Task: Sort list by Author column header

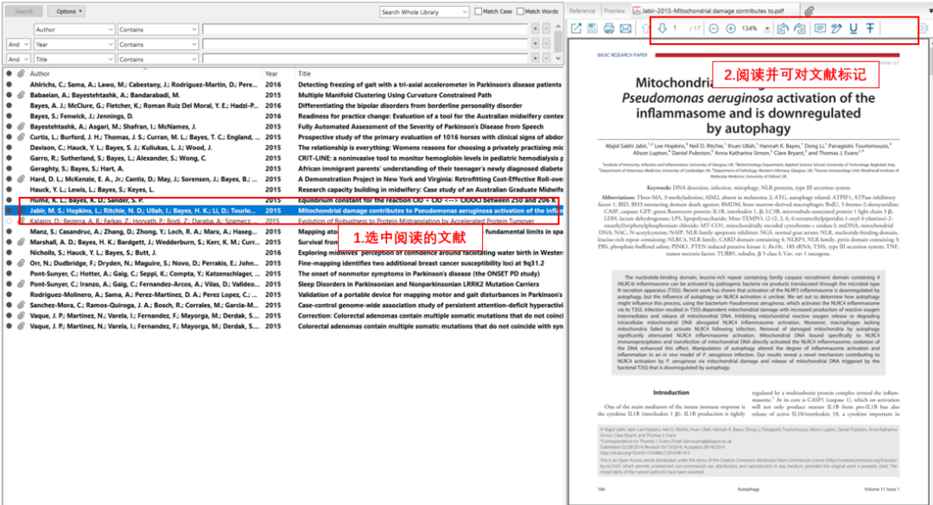Action: (40, 73)
